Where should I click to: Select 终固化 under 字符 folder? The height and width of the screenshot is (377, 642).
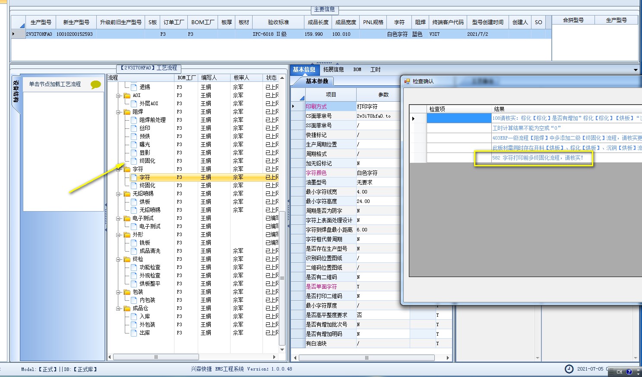[x=147, y=185]
